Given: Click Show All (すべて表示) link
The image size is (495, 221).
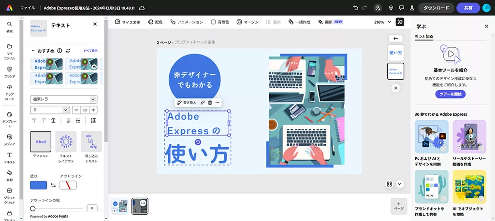Looking at the screenshot, I should point(90,51).
